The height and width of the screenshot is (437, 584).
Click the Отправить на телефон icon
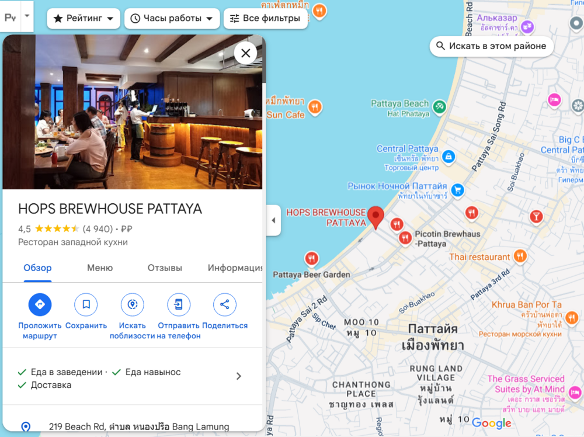click(x=179, y=304)
